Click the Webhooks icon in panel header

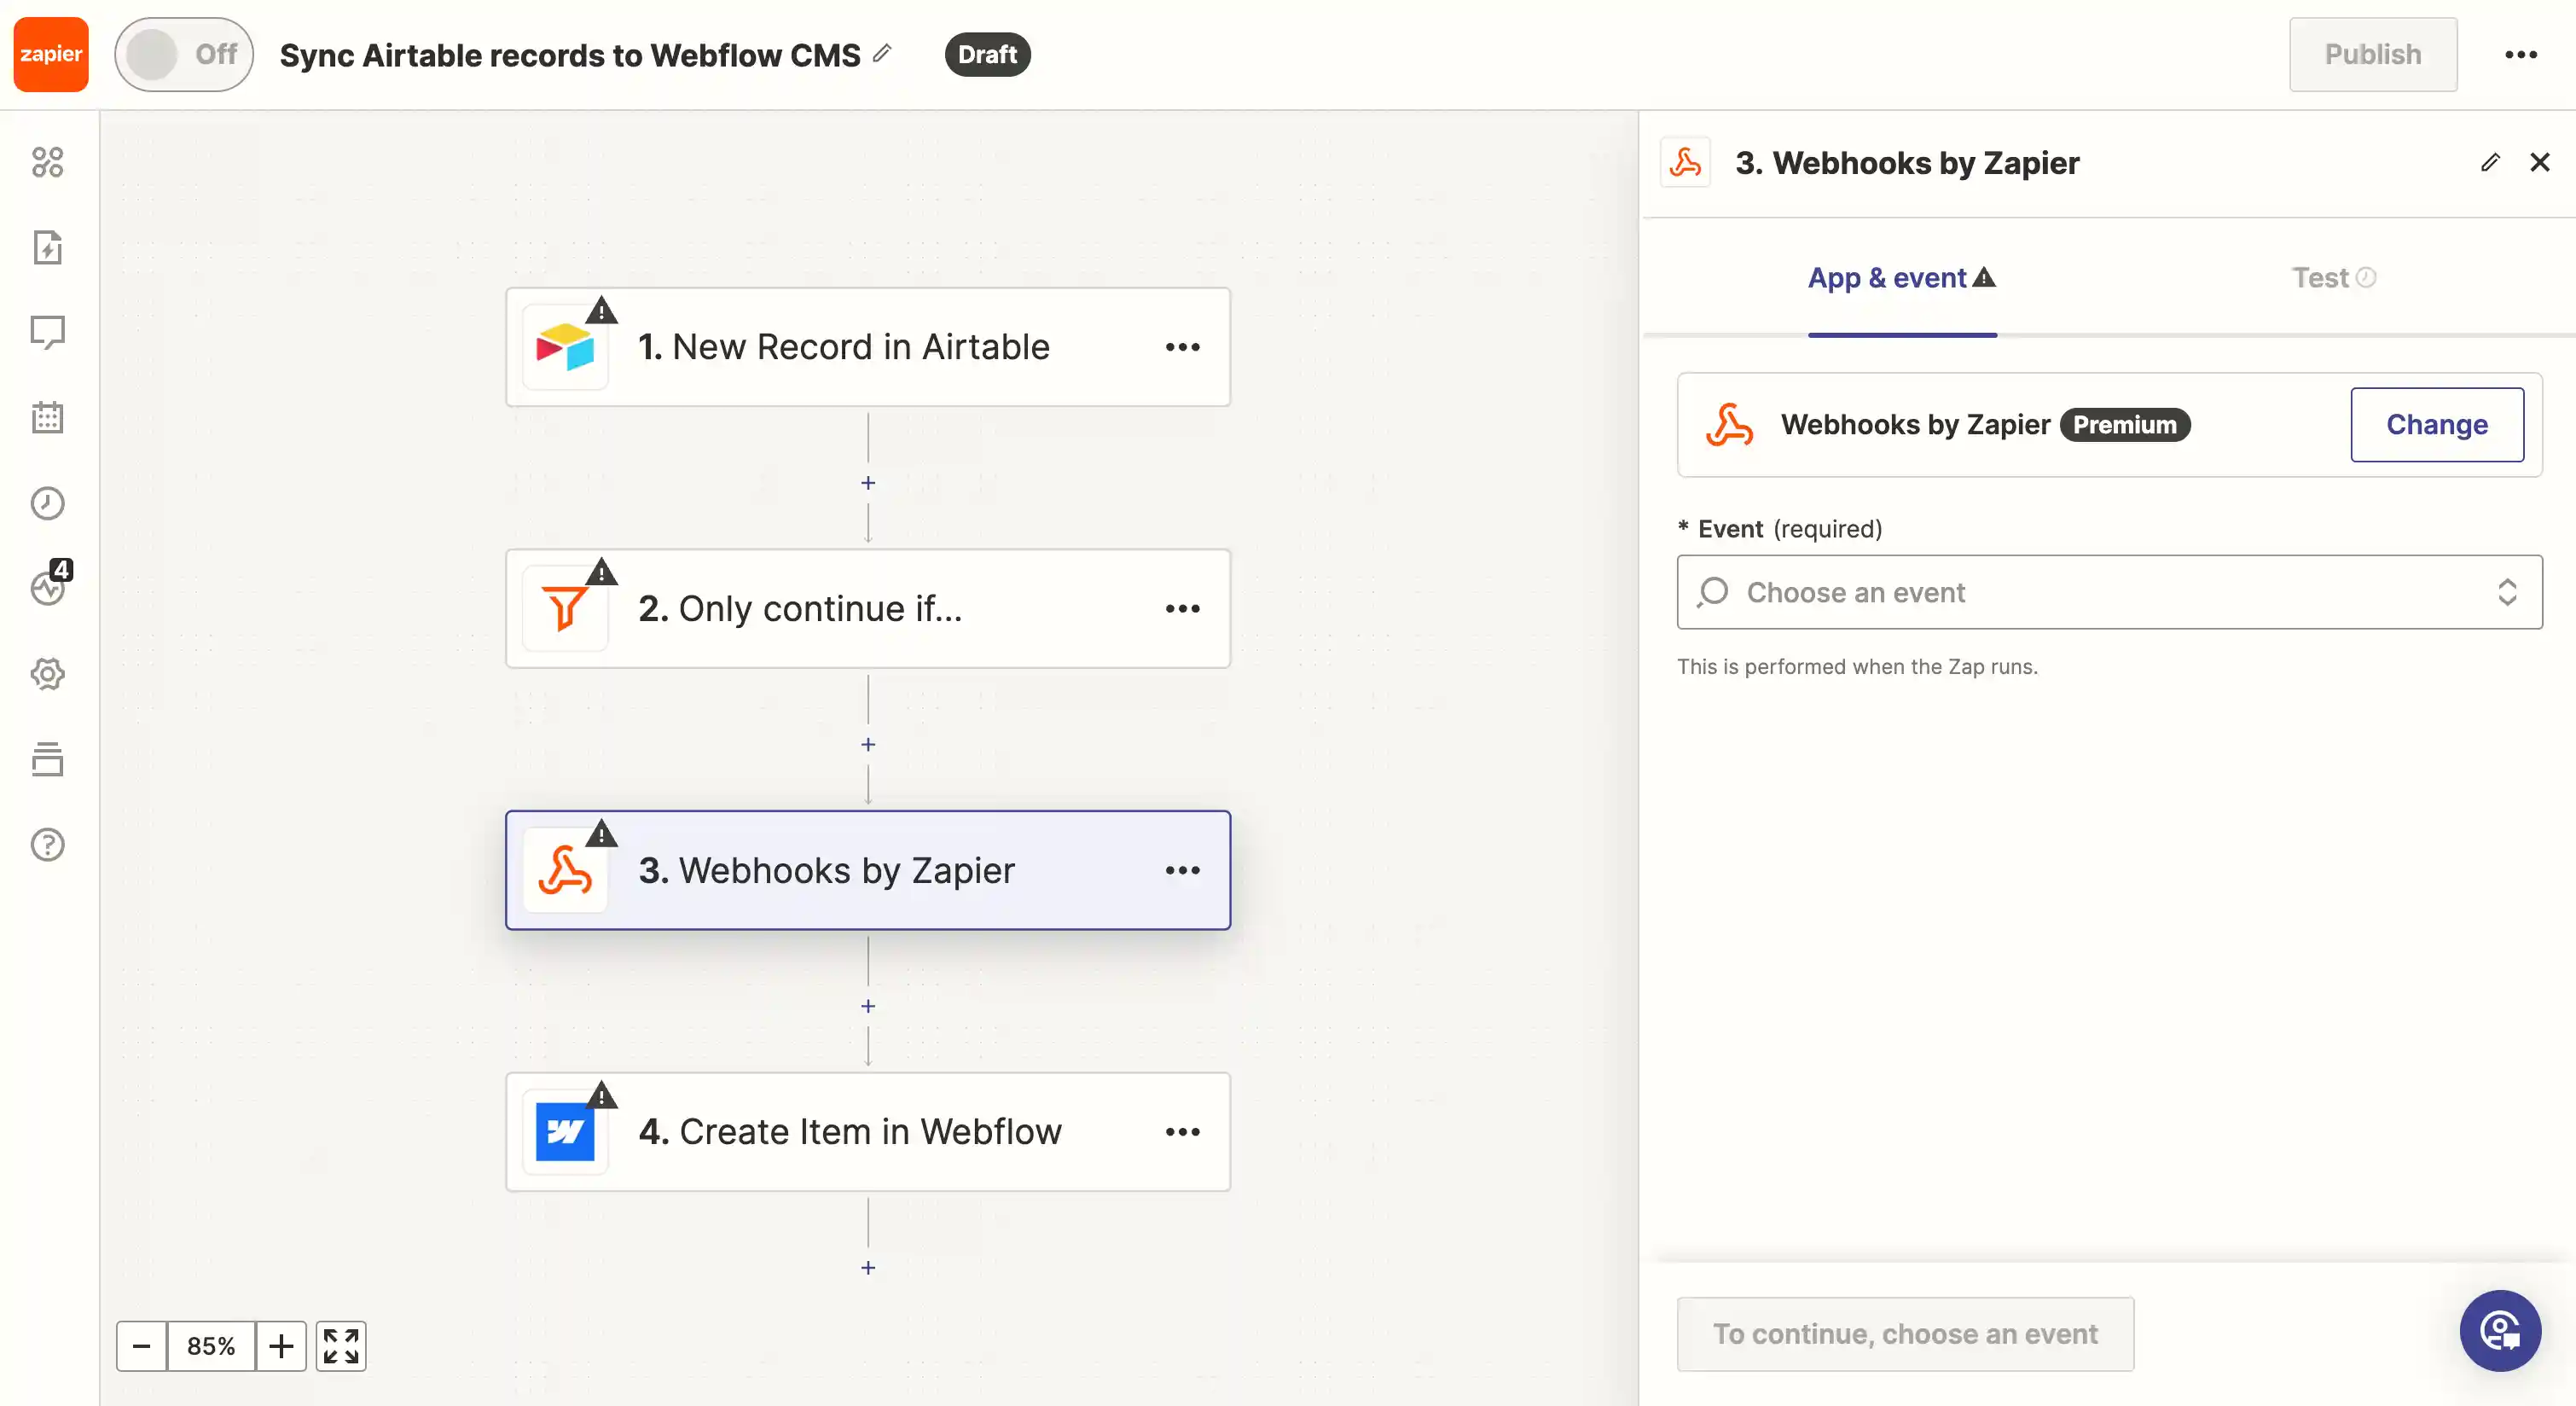click(x=1685, y=163)
